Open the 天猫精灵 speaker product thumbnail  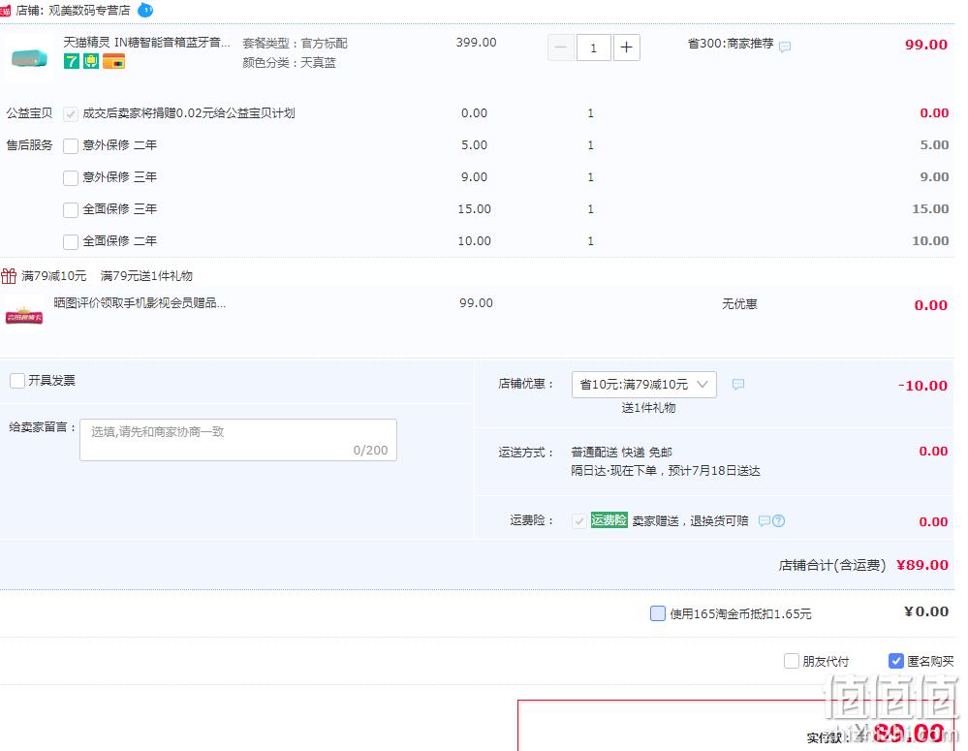pos(29,57)
